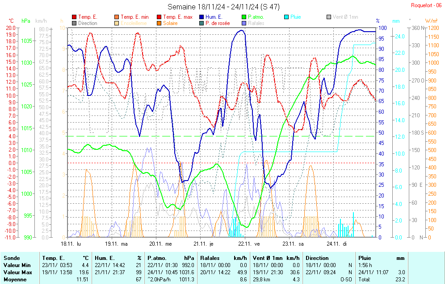The image size is (445, 284).
Task: Click the rain duration 1:56 h
Action: tap(365, 265)
